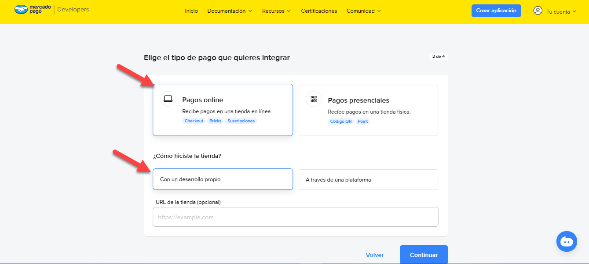Select the Pagos presenciales payment type
This screenshot has width=589, height=264.
coord(368,110)
